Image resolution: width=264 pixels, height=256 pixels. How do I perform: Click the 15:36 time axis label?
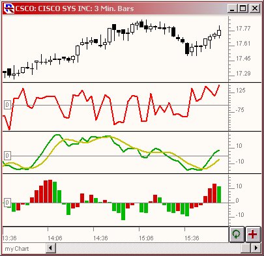pos(192,238)
